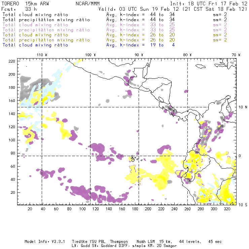The width and height of the screenshot is (249, 249).
Task: Click the x-axis tick label 200
Action: point(148,209)
